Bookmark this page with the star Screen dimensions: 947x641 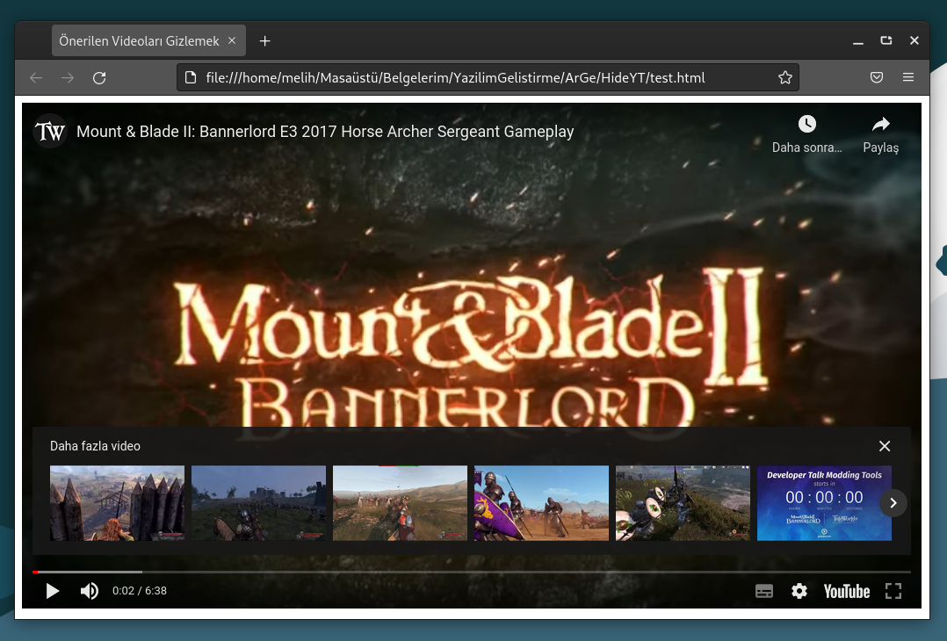click(x=784, y=78)
